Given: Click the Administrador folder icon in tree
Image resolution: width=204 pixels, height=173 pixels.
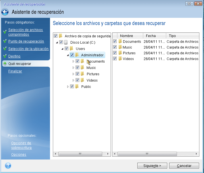Looking at the screenshot, I should click(x=77, y=55).
